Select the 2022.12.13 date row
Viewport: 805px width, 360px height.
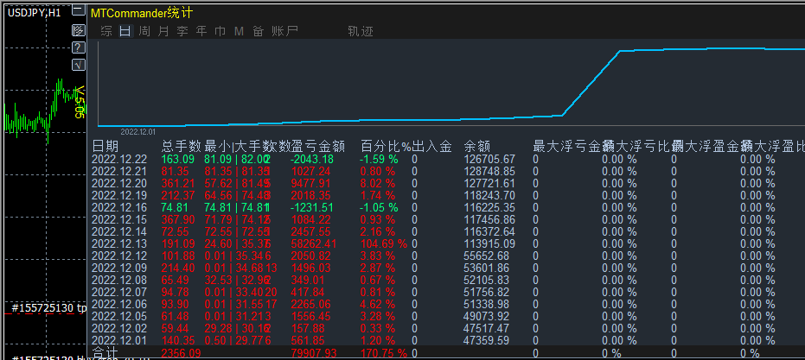click(x=119, y=243)
